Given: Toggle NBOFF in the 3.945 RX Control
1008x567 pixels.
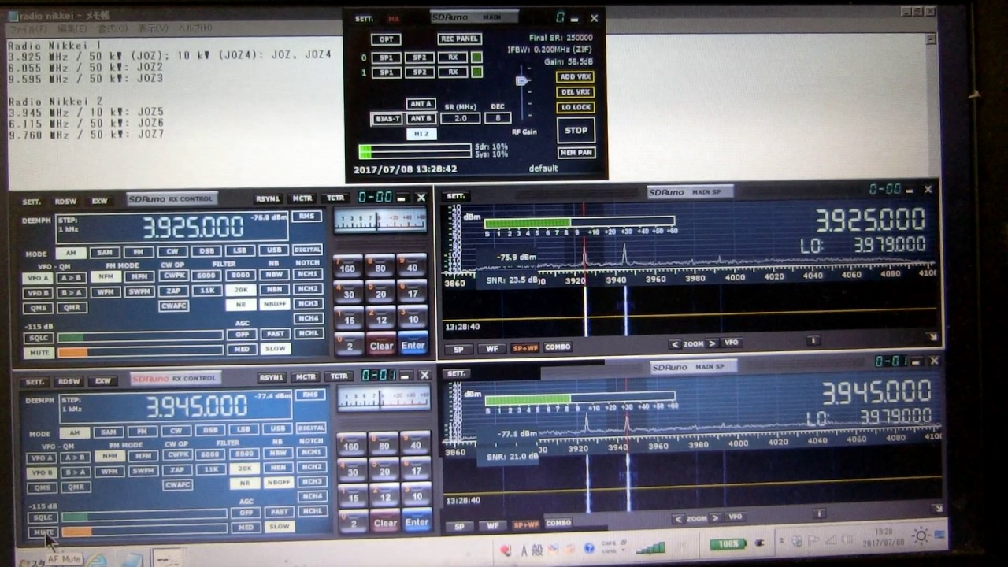Looking at the screenshot, I should click(279, 483).
